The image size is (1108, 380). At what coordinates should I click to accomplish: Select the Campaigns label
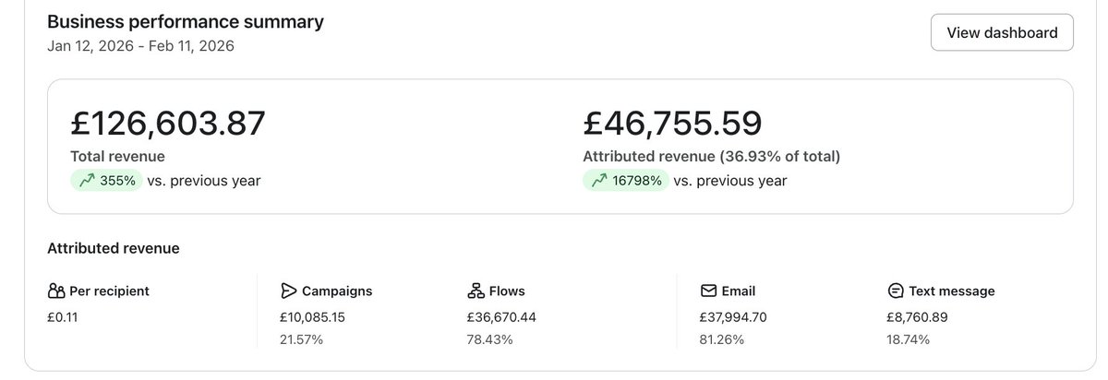click(x=337, y=291)
